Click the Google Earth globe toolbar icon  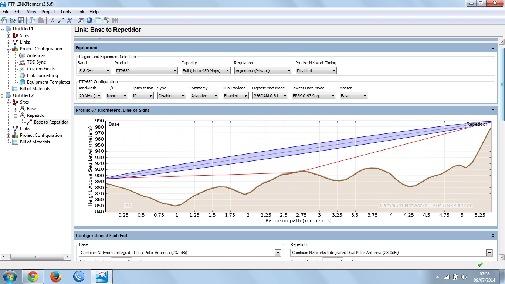coord(89,21)
